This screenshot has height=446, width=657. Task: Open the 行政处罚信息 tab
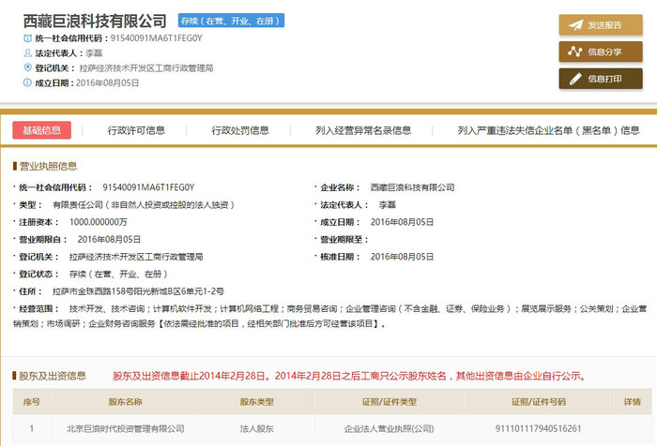[240, 130]
